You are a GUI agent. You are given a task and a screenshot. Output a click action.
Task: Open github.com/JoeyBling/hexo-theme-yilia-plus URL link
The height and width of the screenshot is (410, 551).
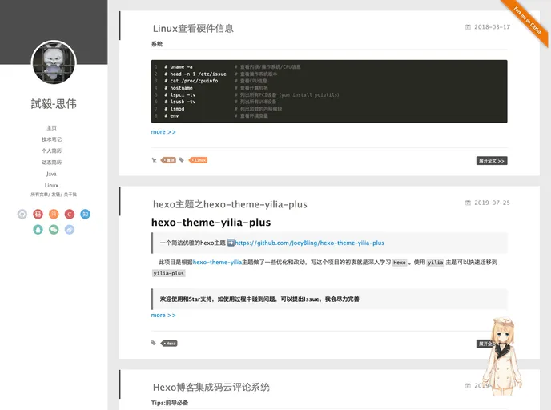309,243
